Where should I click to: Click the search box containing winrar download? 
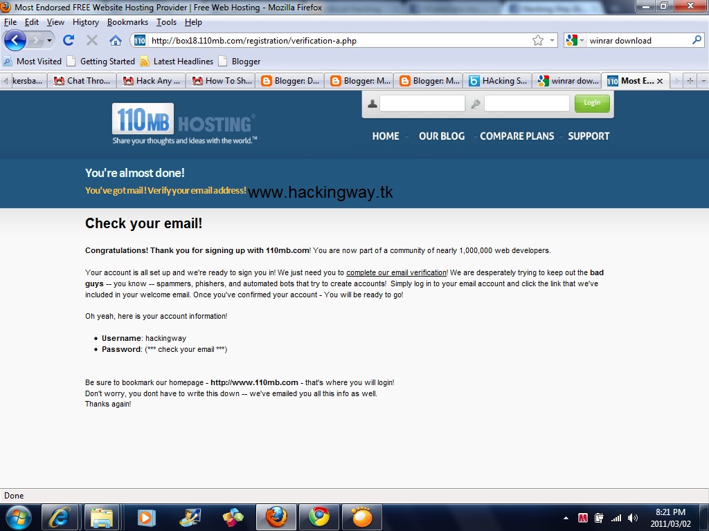[x=638, y=41]
